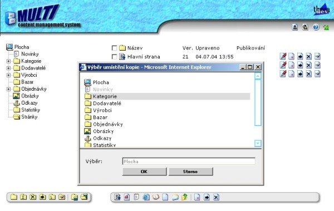Click the new folder icon in bottom-left toolbar
334x211 pixels.
pyautogui.click(x=14, y=197)
